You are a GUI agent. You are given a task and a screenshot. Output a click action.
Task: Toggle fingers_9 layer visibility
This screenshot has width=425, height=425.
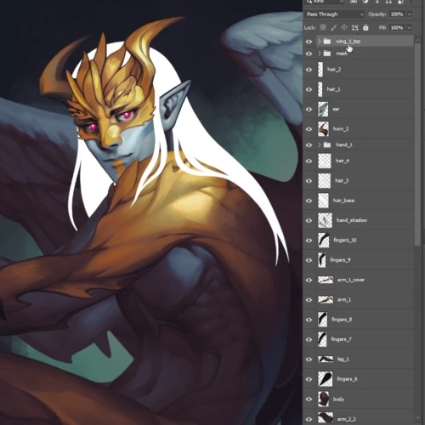[309, 260]
